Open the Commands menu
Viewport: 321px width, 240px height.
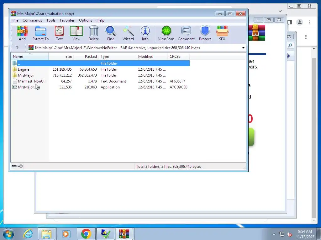coord(32,20)
